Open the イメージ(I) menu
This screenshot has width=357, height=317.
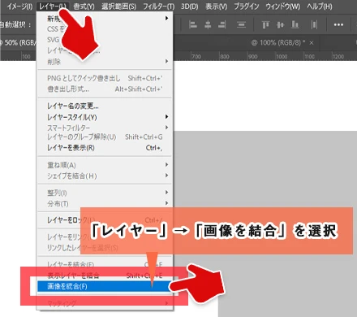[x=19, y=7]
